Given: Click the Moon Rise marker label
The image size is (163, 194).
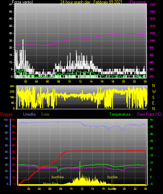Looking at the screenshot, I should tap(51, 184).
